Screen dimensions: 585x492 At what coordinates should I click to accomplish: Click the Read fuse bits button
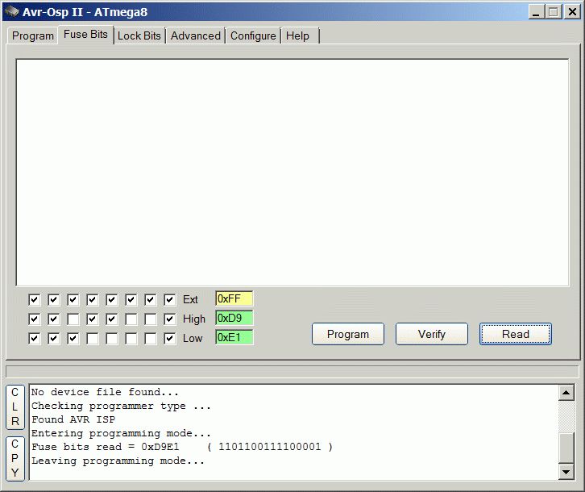coord(516,334)
